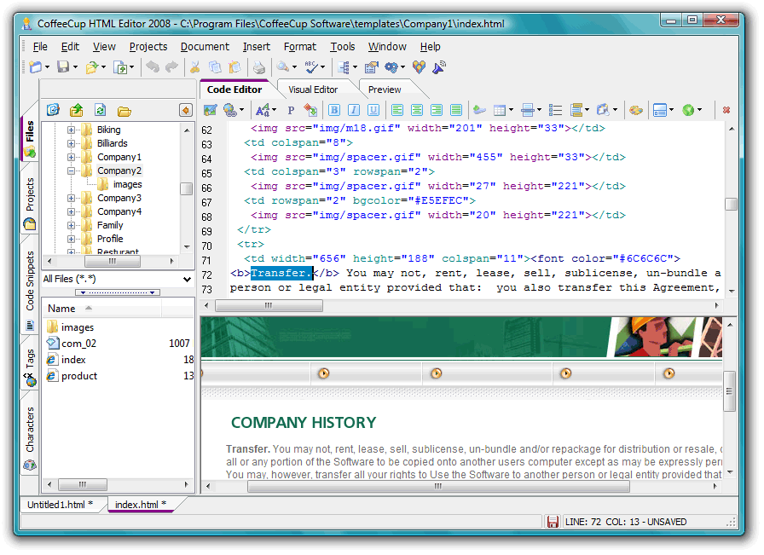Click the Save floppy disk toolbar icon
The image size is (764, 555).
[x=63, y=66]
